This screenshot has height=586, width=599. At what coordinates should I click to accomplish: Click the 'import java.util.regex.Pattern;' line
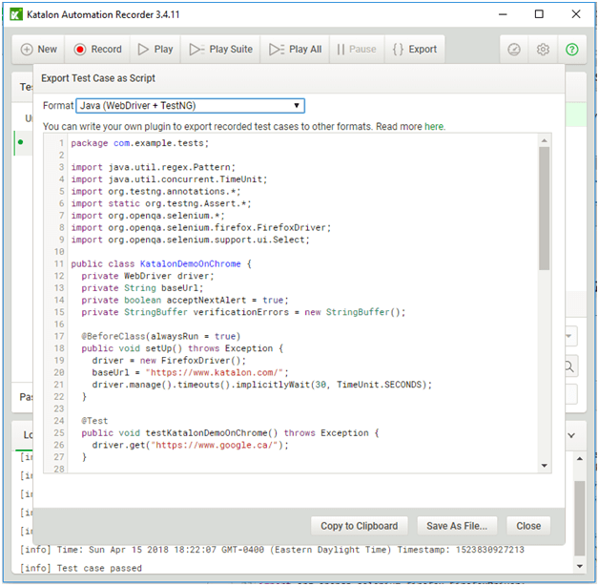[154, 167]
